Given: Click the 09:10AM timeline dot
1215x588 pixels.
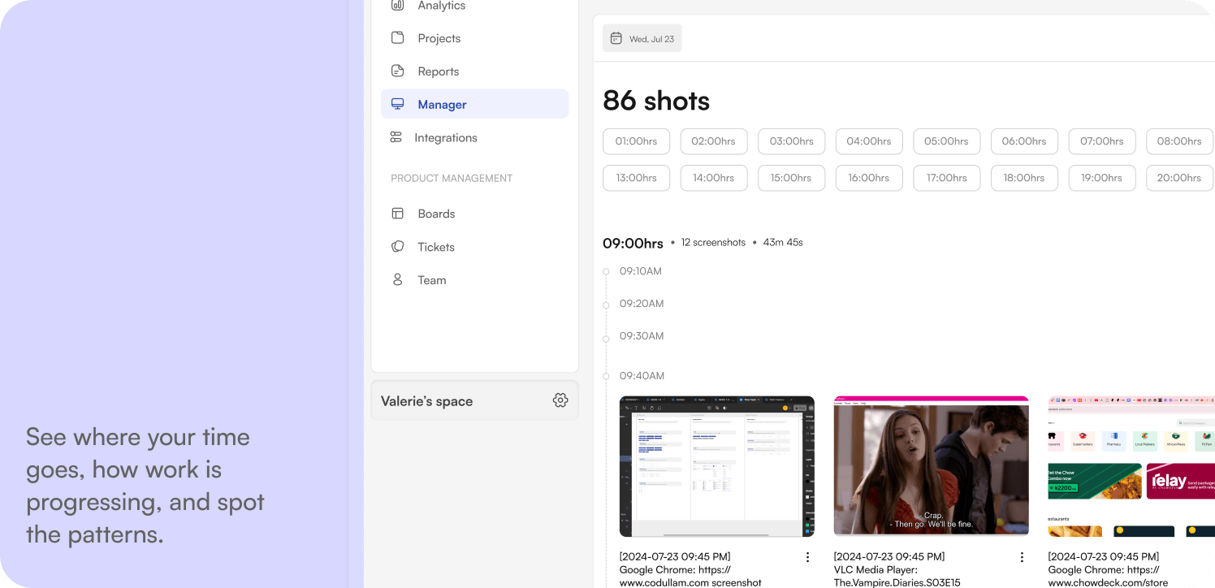Looking at the screenshot, I should point(606,271).
